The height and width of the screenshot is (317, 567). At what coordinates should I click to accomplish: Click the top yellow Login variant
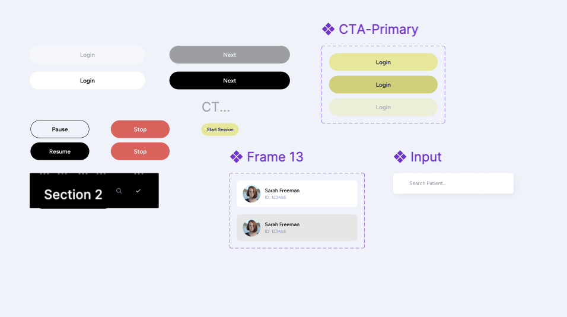383,62
